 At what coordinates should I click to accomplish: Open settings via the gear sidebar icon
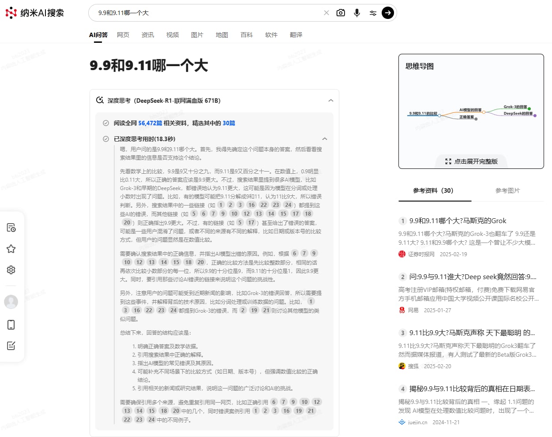[x=11, y=270]
